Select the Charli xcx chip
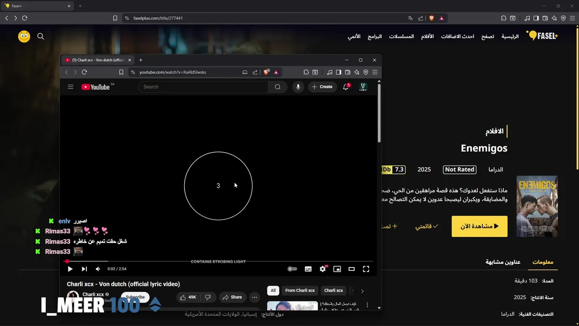Image resolution: width=579 pixels, height=326 pixels. 333,291
